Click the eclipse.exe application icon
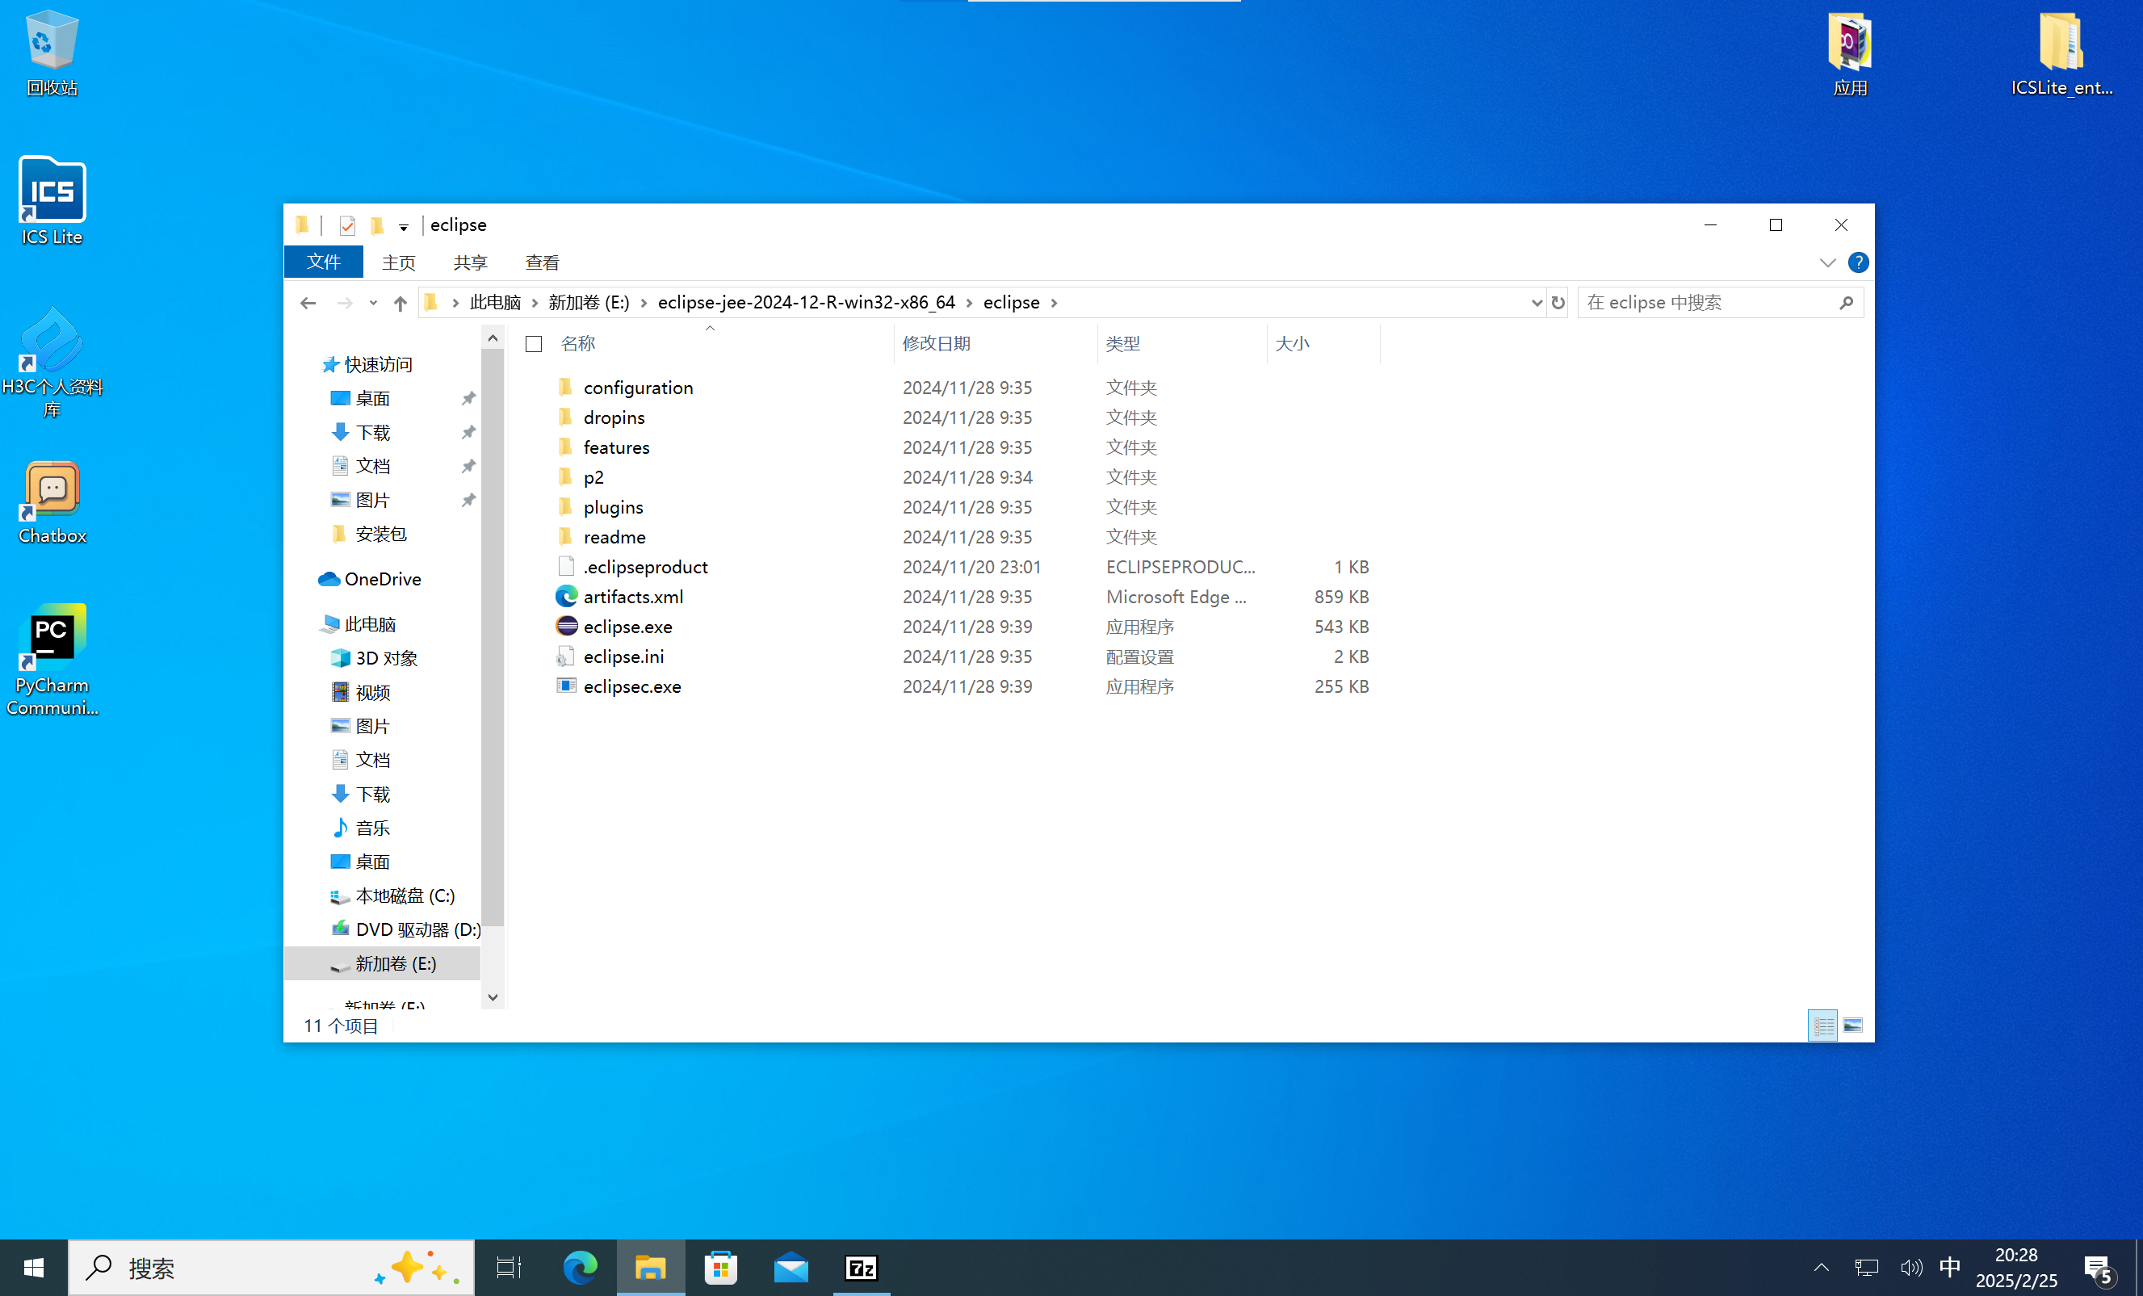 (x=566, y=627)
